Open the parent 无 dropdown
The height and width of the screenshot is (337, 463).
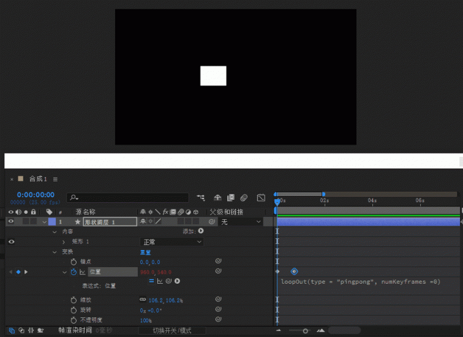coord(241,222)
